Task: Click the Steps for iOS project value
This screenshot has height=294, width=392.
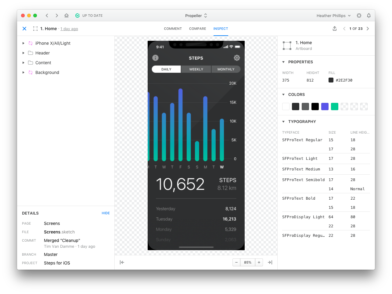Action: click(x=57, y=263)
